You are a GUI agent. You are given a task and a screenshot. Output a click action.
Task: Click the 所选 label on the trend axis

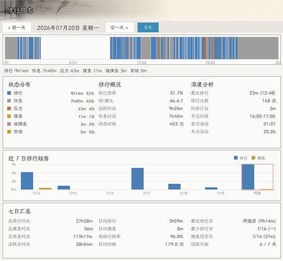(257, 193)
